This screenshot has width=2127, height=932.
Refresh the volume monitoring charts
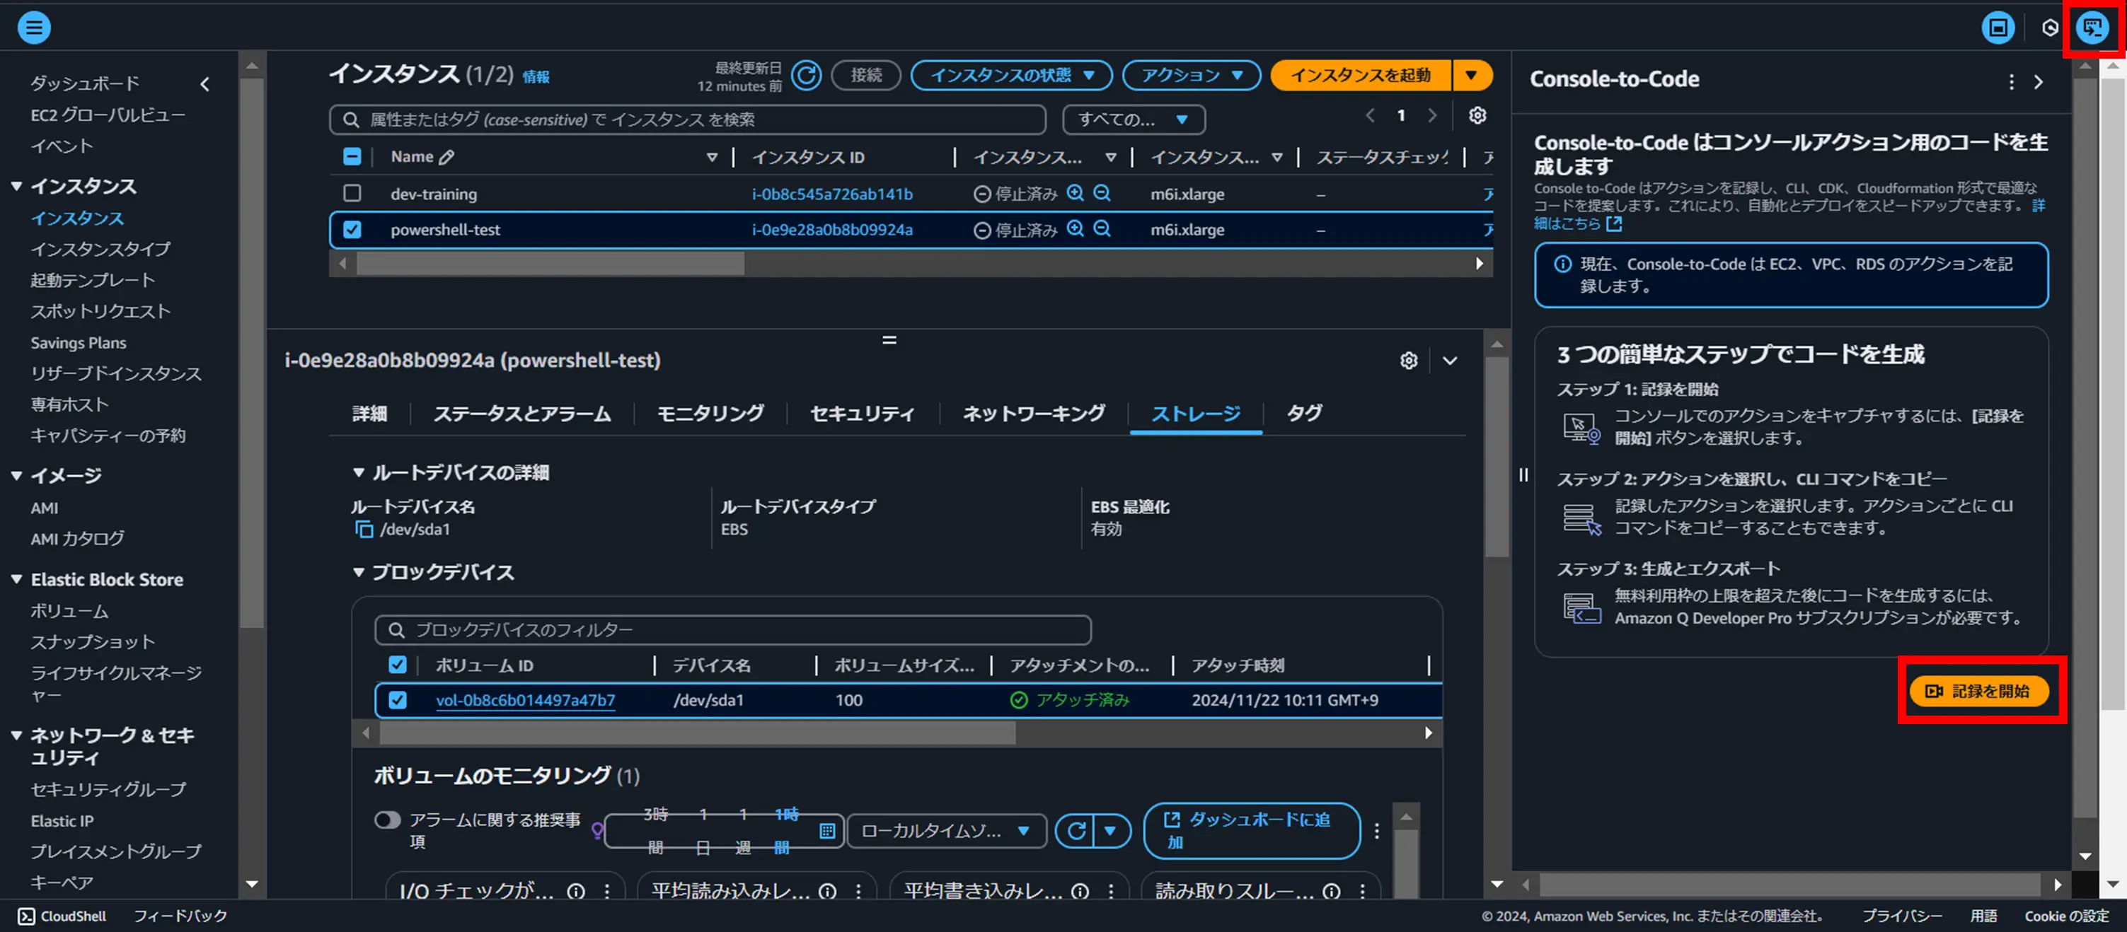(1076, 830)
